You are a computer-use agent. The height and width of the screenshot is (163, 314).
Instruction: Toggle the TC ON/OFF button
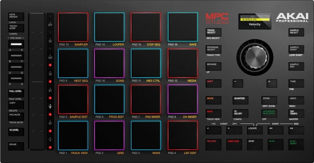[x=241, y=113]
